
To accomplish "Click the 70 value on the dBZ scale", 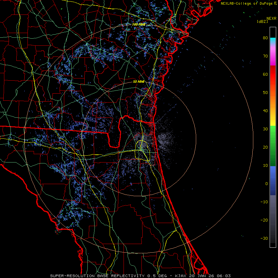I will (265, 56).
